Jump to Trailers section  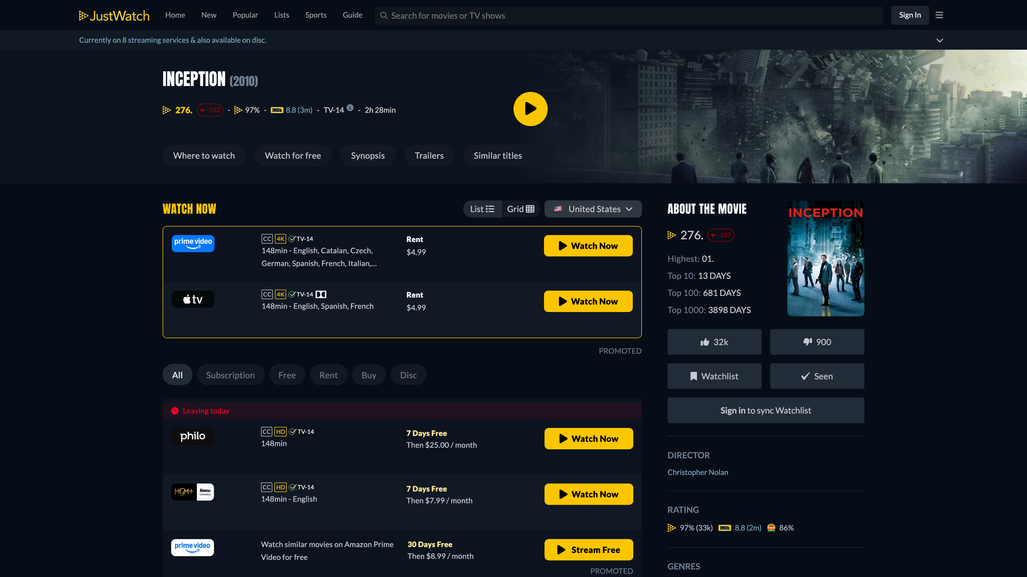click(429, 156)
